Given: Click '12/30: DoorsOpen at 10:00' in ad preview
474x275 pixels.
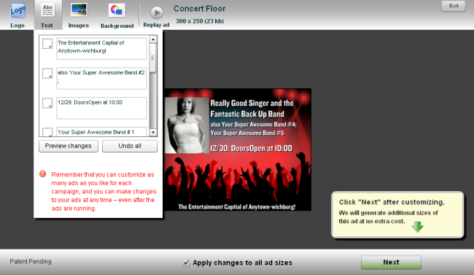Looking at the screenshot, I should [x=251, y=148].
